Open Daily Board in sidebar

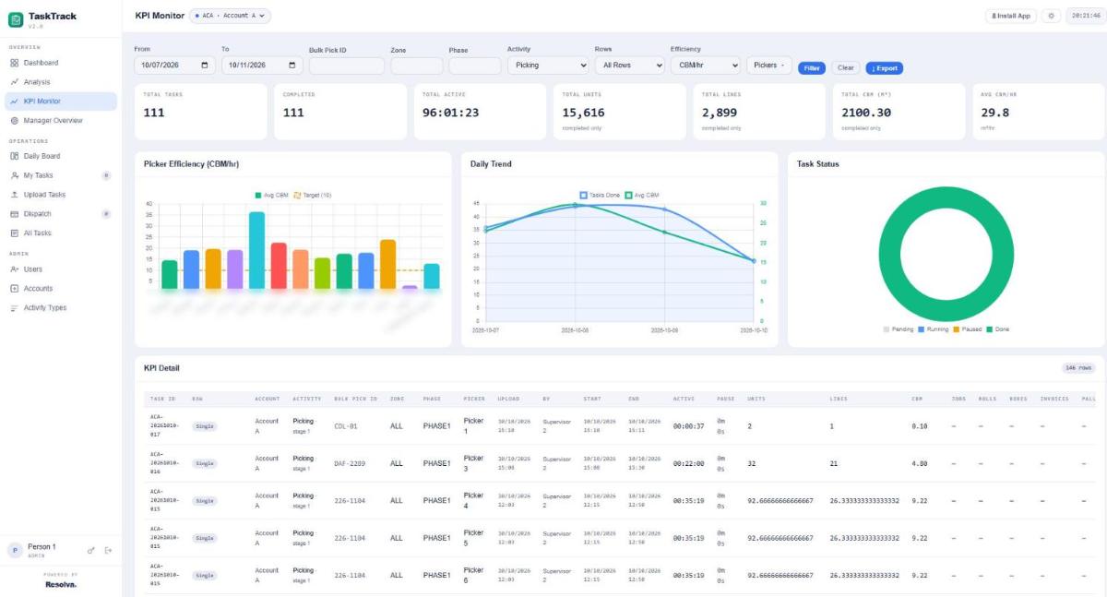click(x=61, y=156)
